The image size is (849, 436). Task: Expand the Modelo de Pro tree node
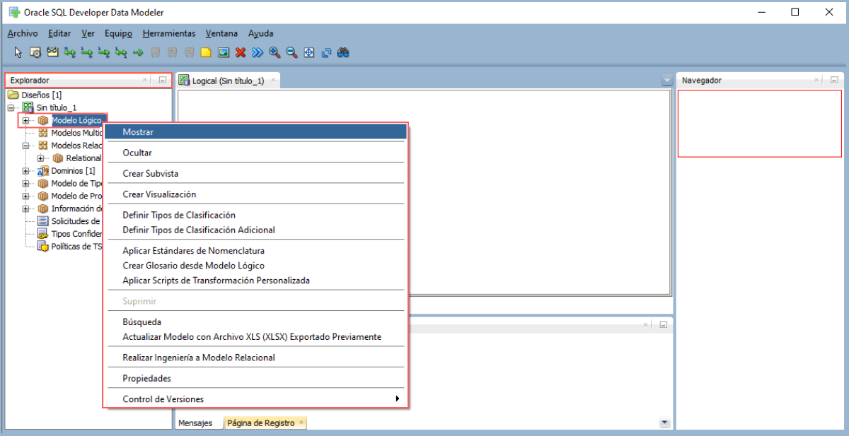pos(25,196)
